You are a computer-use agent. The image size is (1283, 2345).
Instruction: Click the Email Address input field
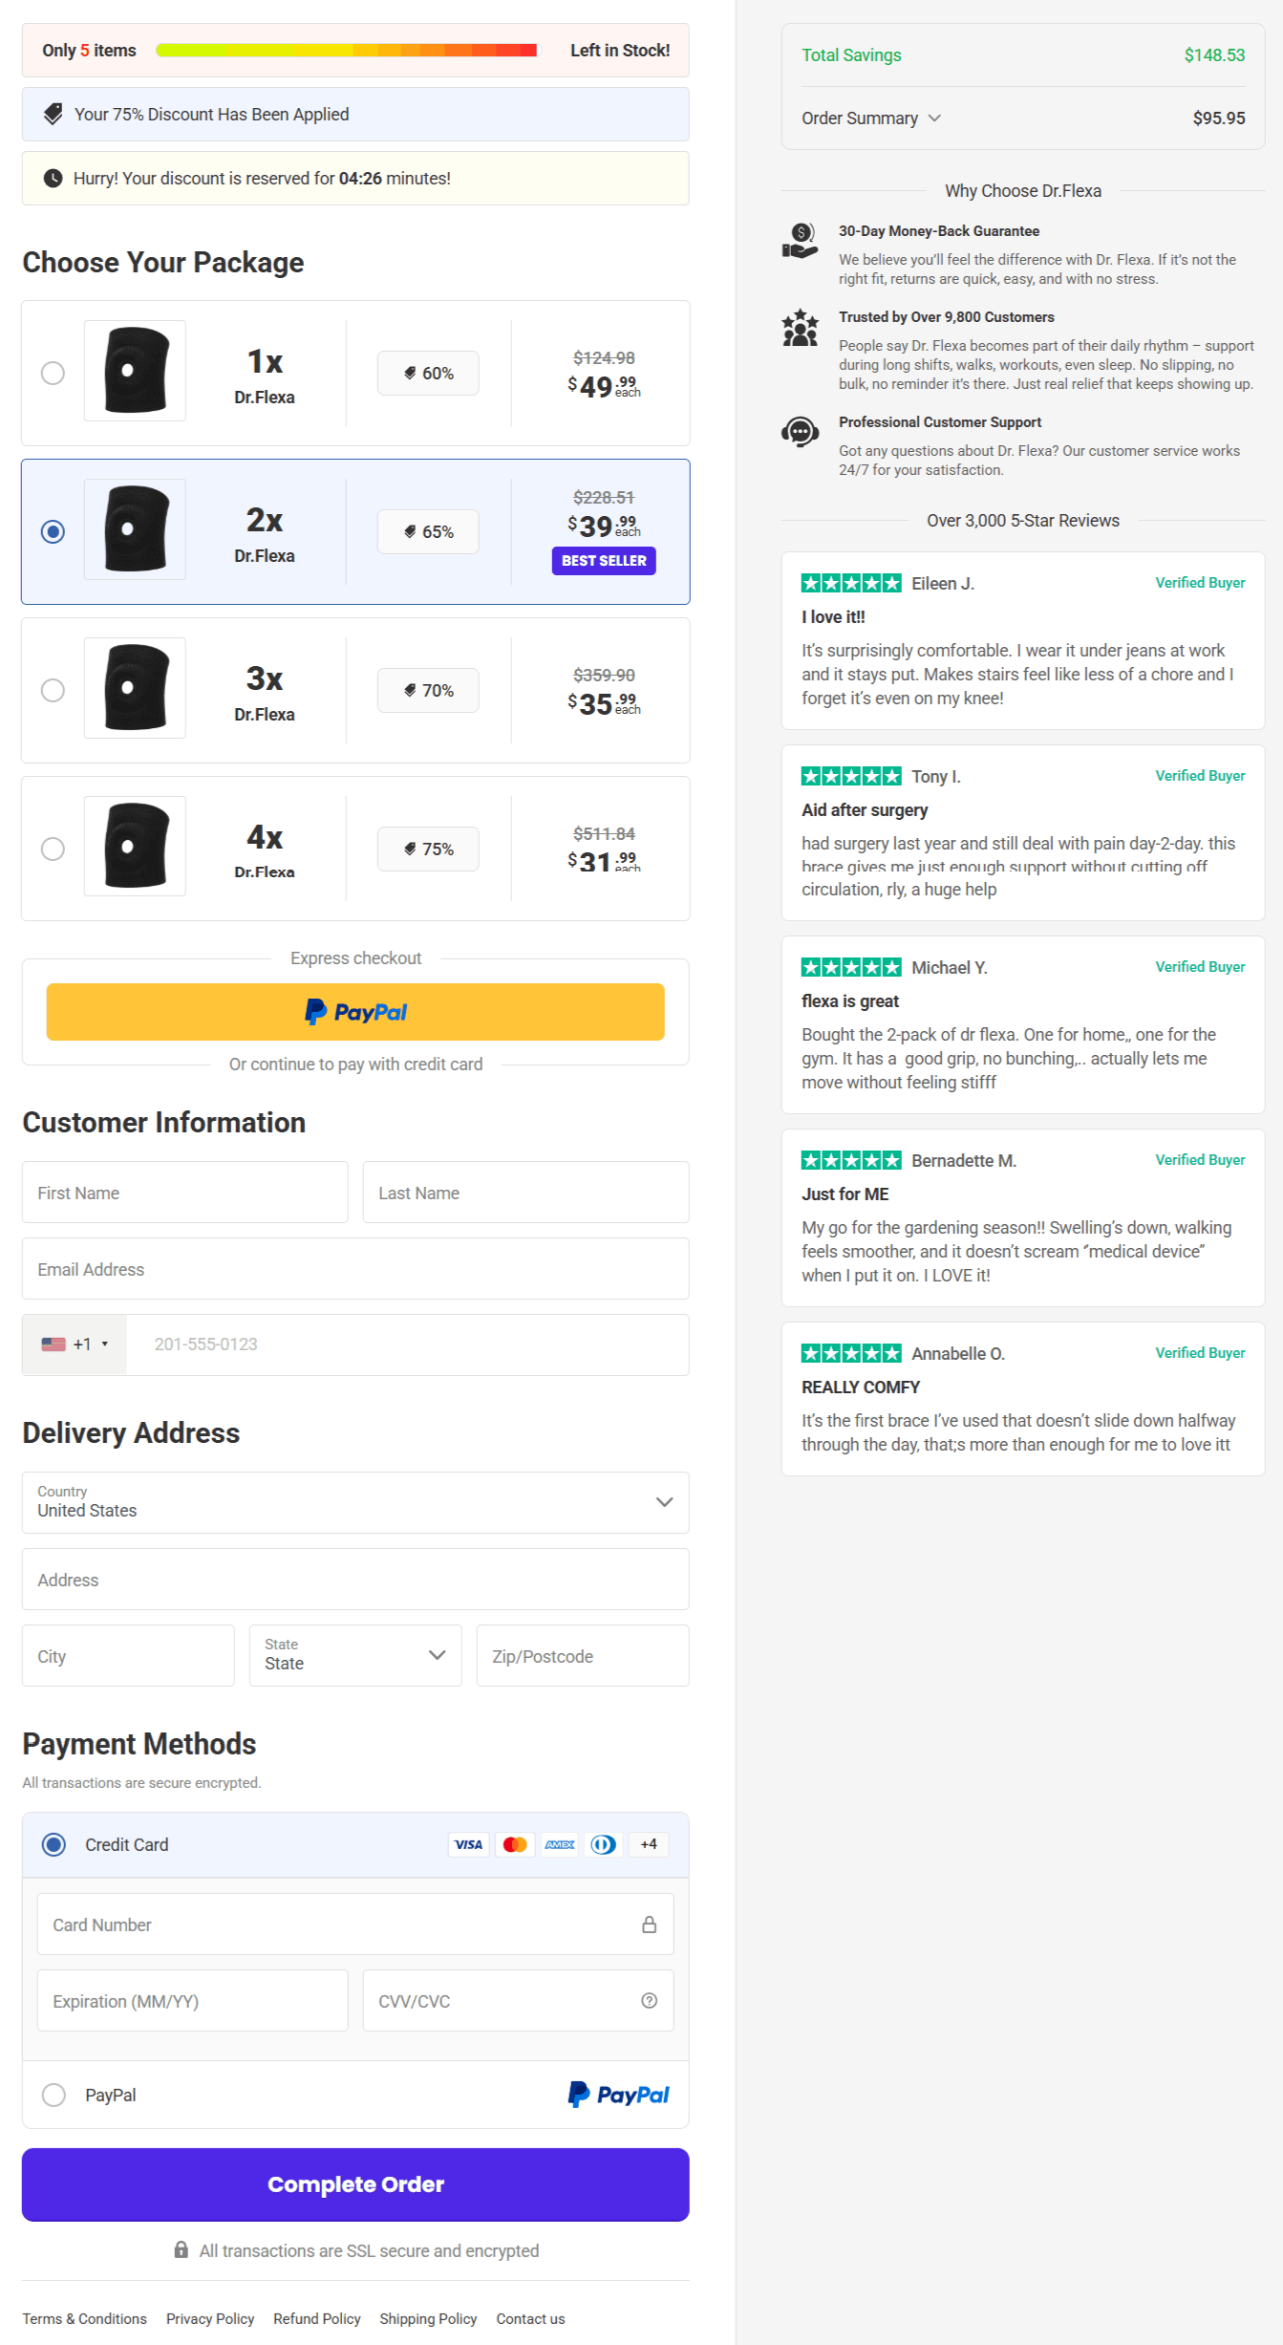point(354,1268)
